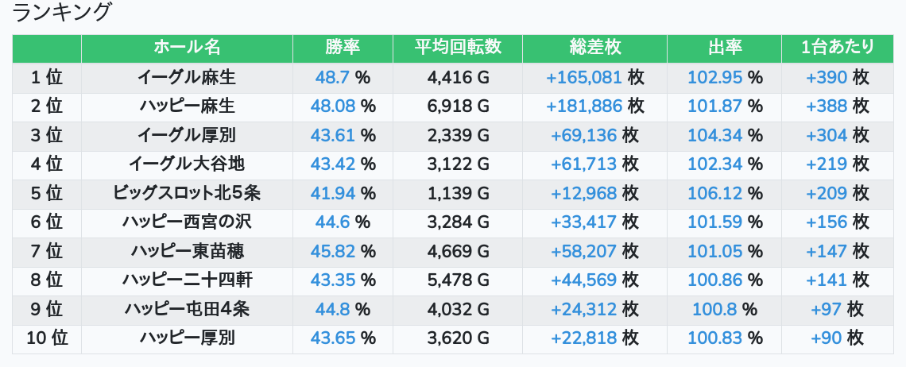This screenshot has width=906, height=367.
Task: Click the 48.7 win rate value
Action: click(333, 77)
